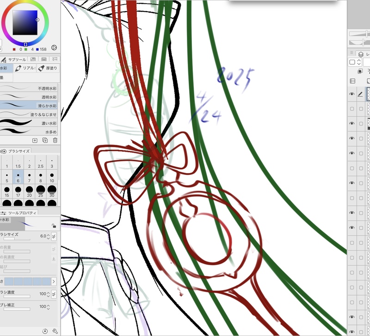Toggle the tool property lock icon
Screen dimensions: 370x336
[54, 226]
